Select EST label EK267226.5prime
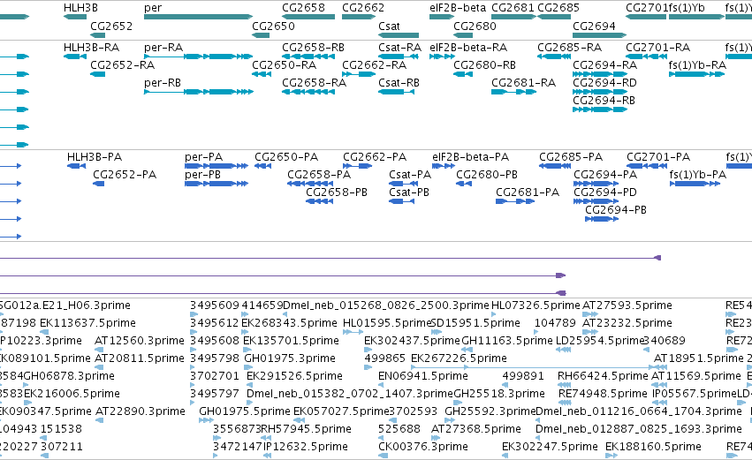Image resolution: width=752 pixels, height=460 pixels. [x=459, y=358]
